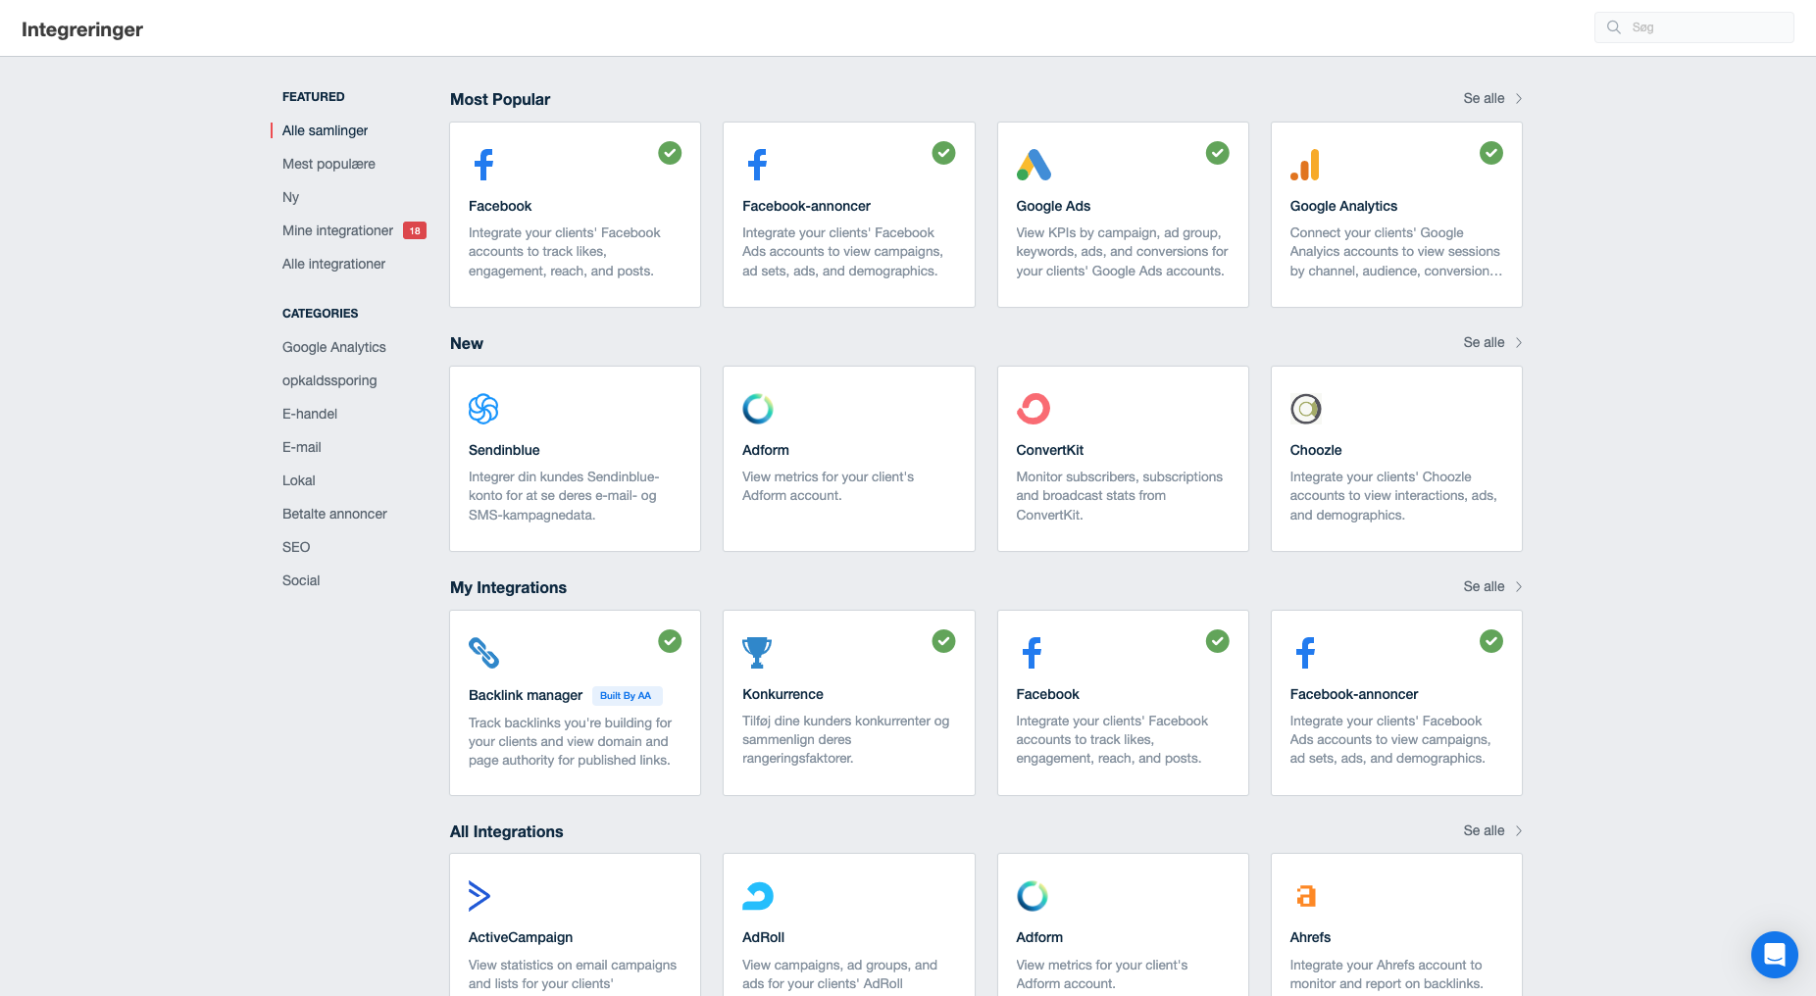Filter by E-handel category
The height and width of the screenshot is (996, 1816).
[310, 414]
